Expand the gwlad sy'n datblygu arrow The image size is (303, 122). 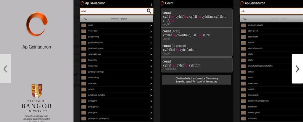coord(151,72)
